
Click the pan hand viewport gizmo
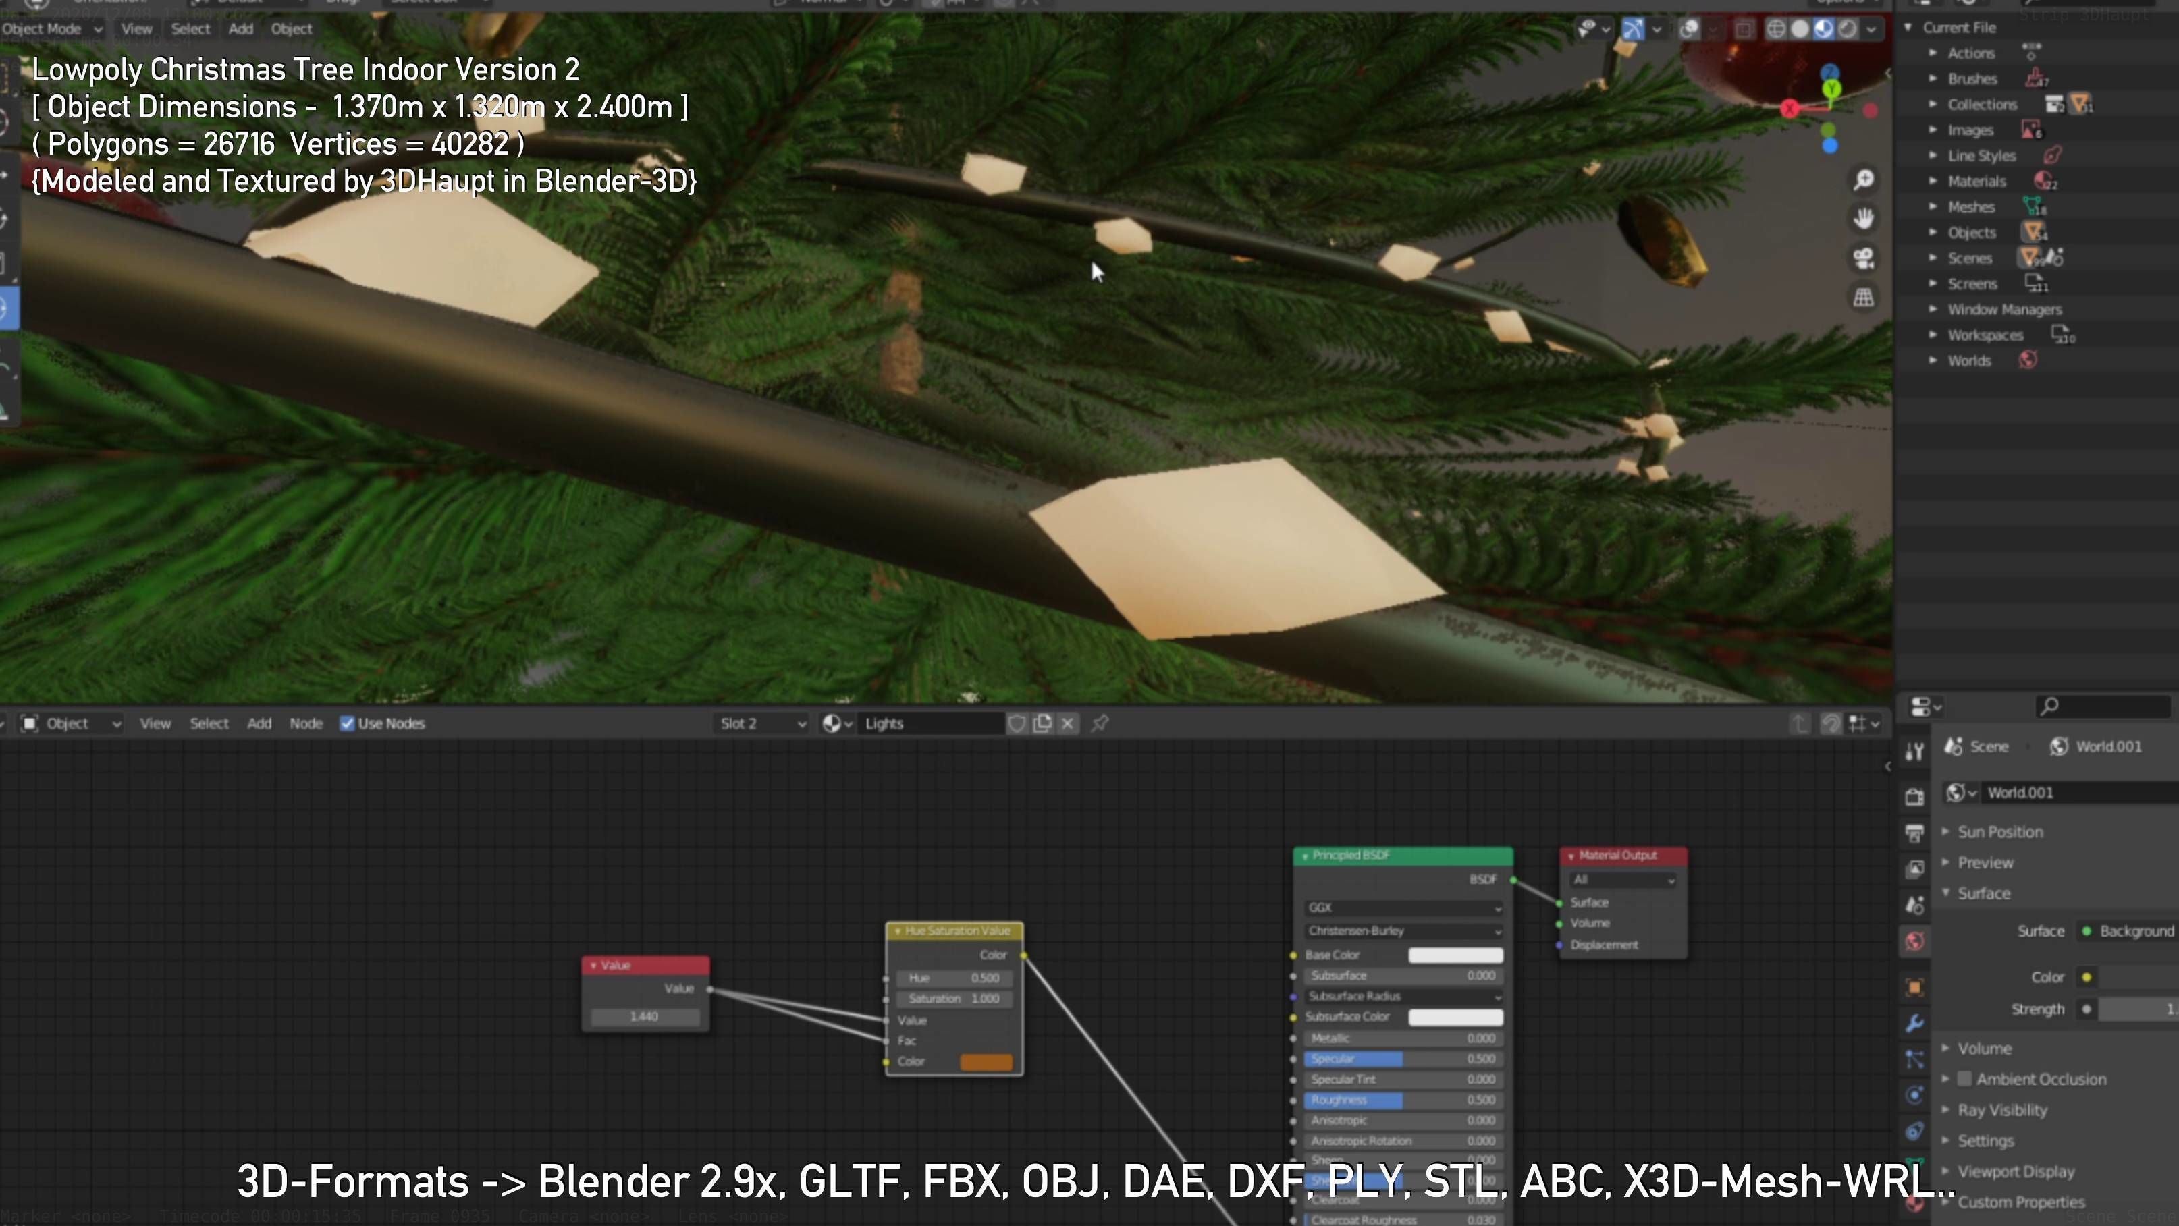coord(1864,219)
